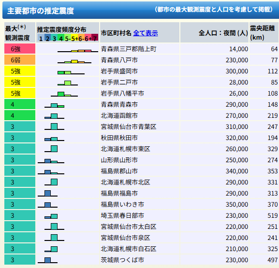The width and height of the screenshot is (279, 268).
Task: Select 北海道札幌市北区 city name
Action: coord(125,182)
